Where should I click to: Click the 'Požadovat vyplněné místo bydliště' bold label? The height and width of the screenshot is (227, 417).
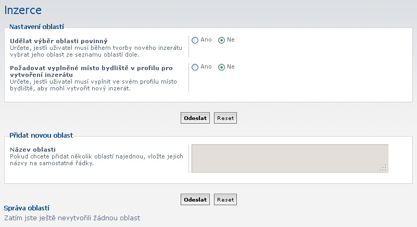tap(91, 71)
